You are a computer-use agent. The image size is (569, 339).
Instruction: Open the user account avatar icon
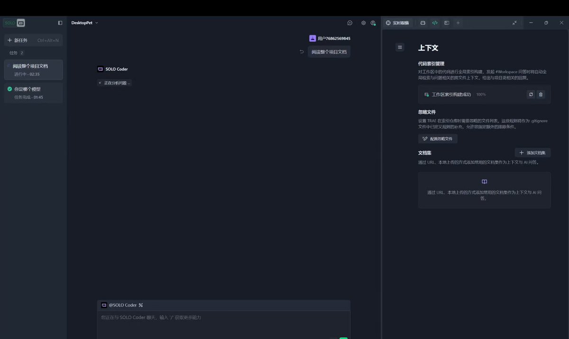coord(373,23)
